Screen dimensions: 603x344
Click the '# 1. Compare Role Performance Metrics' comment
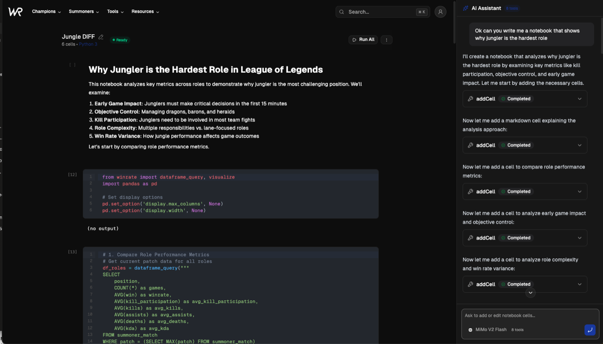pyautogui.click(x=156, y=255)
